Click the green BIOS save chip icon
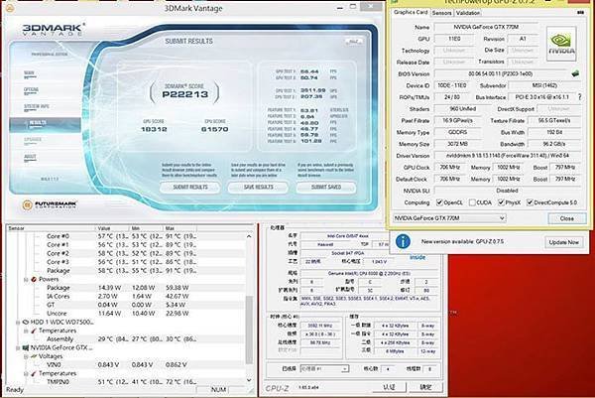This screenshot has width=595, height=398. [575, 73]
